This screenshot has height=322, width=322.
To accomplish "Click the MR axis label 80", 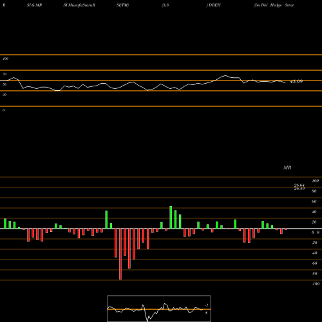I will [x=314, y=191].
